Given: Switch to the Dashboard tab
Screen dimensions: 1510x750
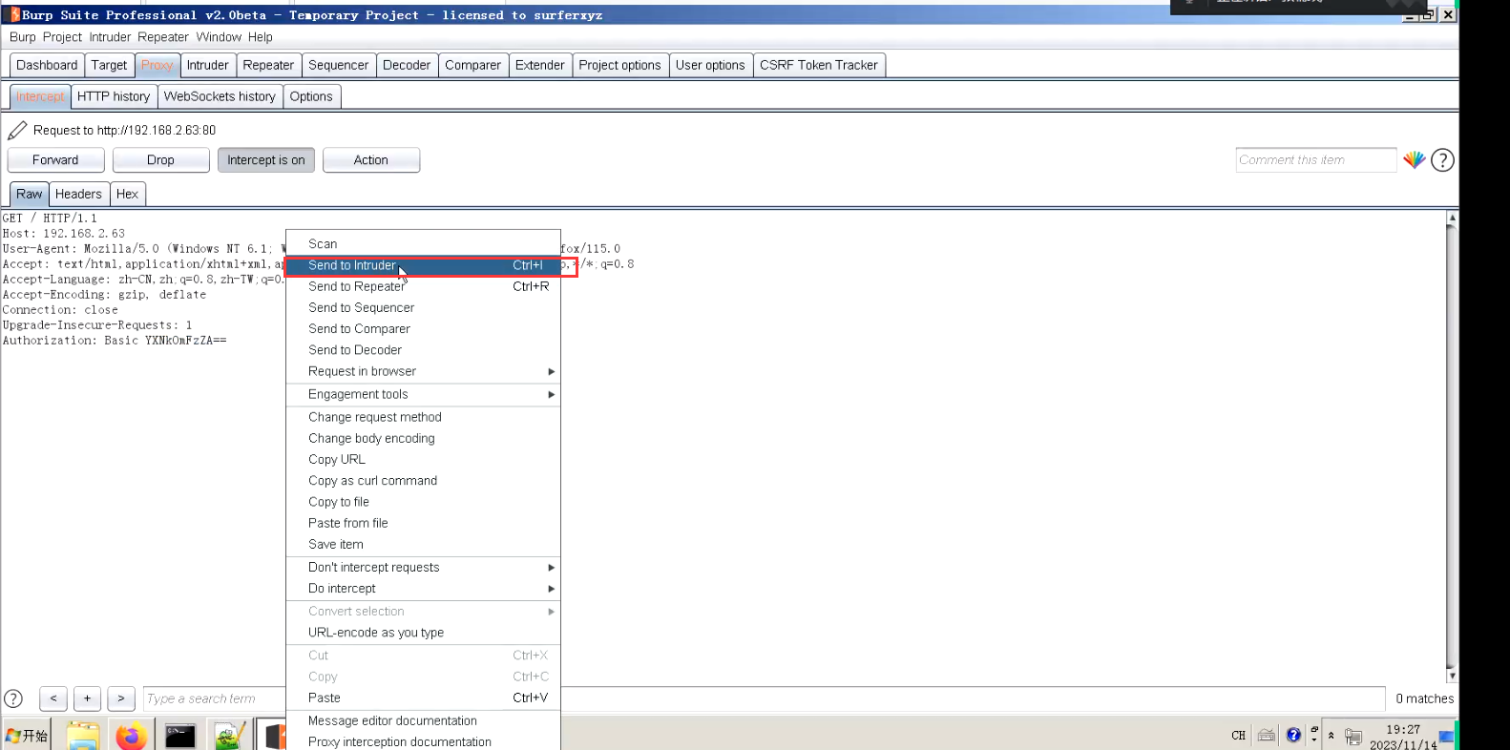Looking at the screenshot, I should (x=47, y=65).
